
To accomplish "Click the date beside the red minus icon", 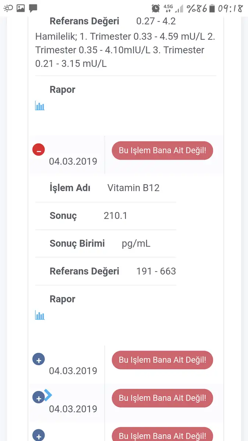I will [73, 161].
